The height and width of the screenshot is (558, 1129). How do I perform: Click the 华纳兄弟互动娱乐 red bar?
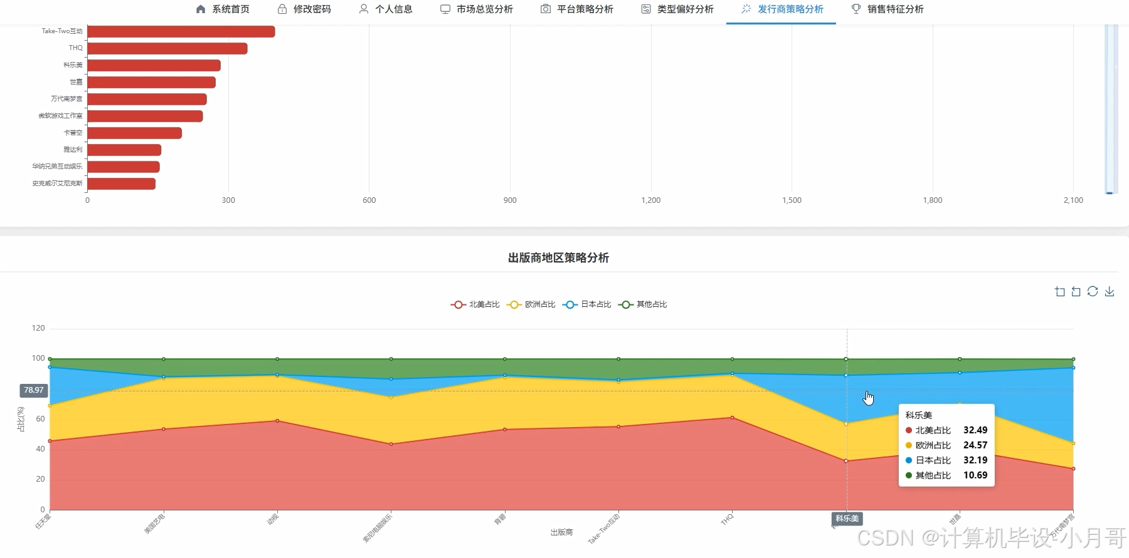click(124, 167)
